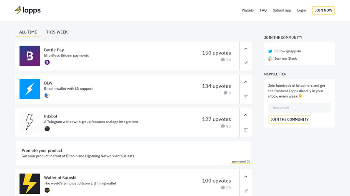350x196 pixels.
Task: Open Join our Slack link
Action: pos(285,59)
